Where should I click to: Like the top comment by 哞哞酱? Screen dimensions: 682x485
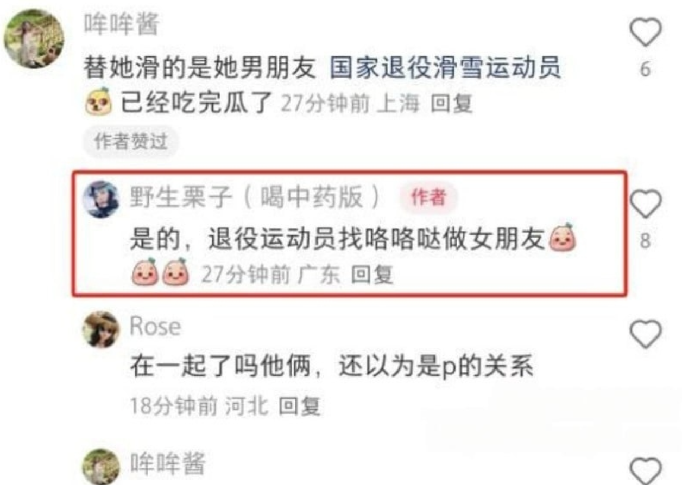click(645, 33)
